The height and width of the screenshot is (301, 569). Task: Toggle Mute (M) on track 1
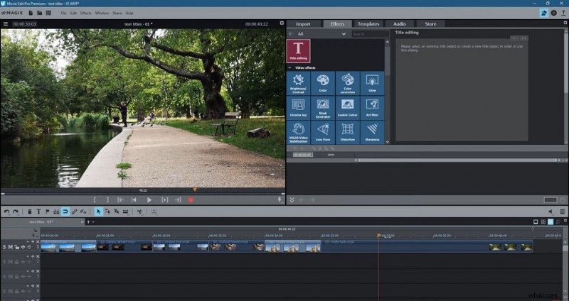tap(11, 247)
